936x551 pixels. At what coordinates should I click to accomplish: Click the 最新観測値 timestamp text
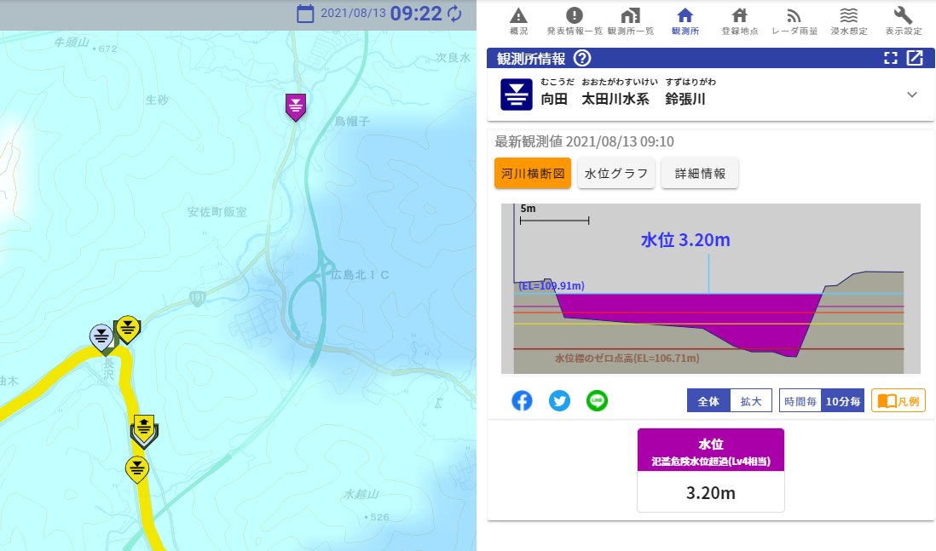click(585, 141)
